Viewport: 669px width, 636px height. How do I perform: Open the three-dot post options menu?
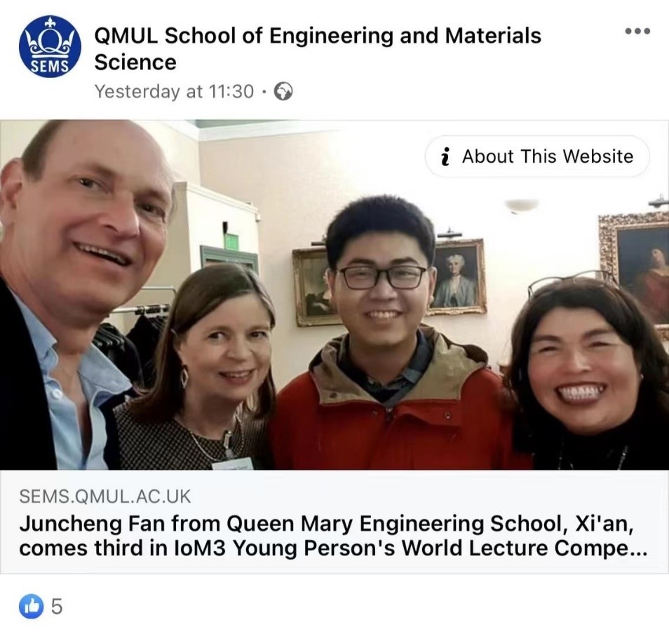(637, 31)
